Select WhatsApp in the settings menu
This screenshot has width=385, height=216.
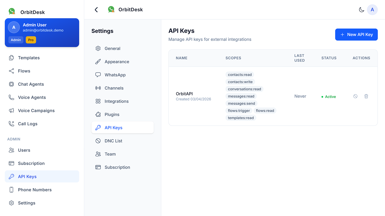point(115,75)
